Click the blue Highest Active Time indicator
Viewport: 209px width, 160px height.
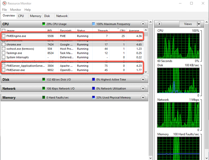coord(94,80)
